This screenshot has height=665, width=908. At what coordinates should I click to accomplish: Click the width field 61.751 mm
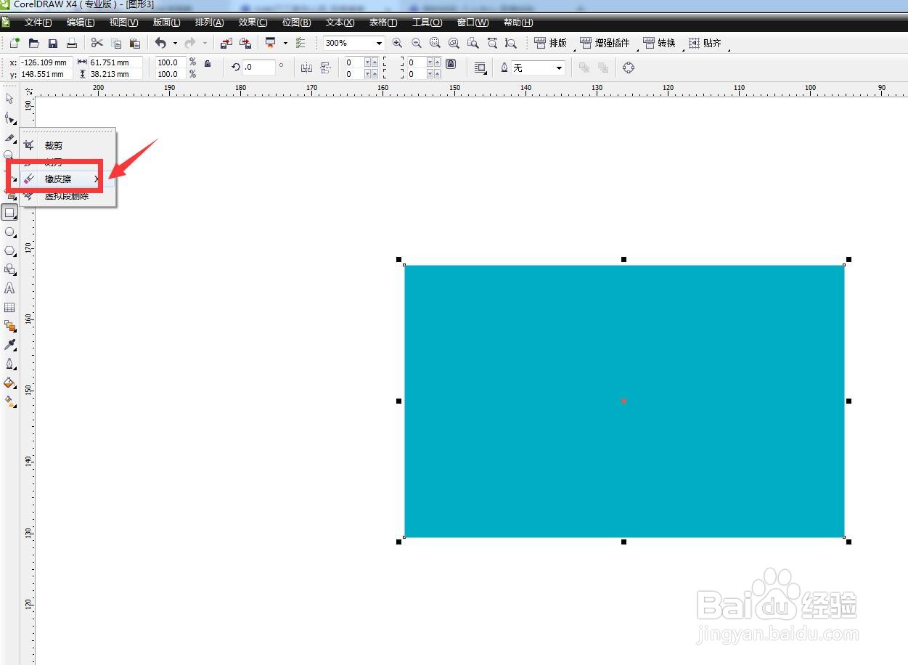coord(115,62)
